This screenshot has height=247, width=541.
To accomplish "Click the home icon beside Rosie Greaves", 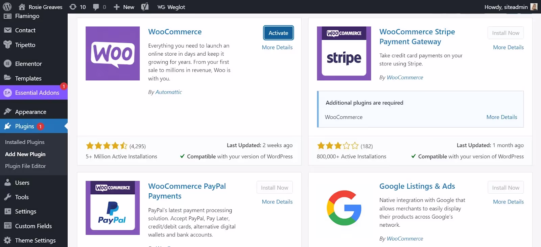I will (22, 7).
